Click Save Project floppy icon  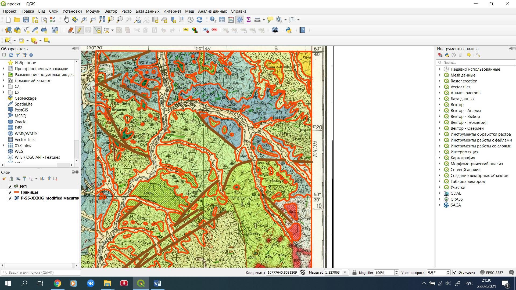point(26,20)
